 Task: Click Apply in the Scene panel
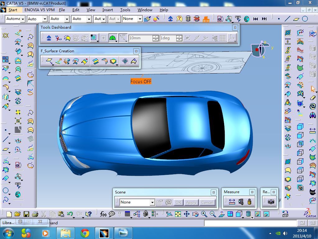click(191, 203)
